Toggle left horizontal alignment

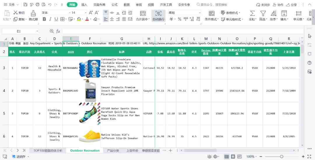click(106, 19)
